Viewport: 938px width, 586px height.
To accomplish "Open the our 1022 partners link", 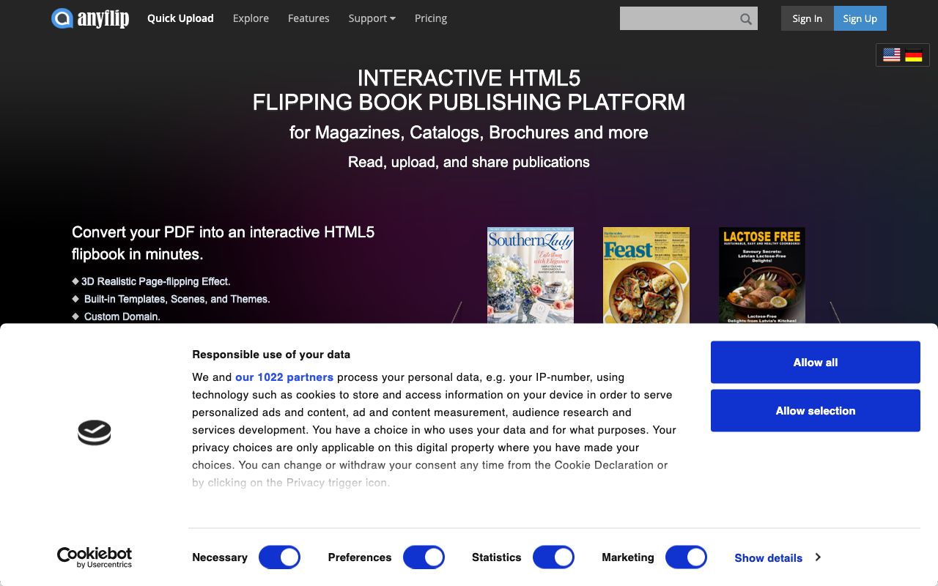I will click(284, 377).
